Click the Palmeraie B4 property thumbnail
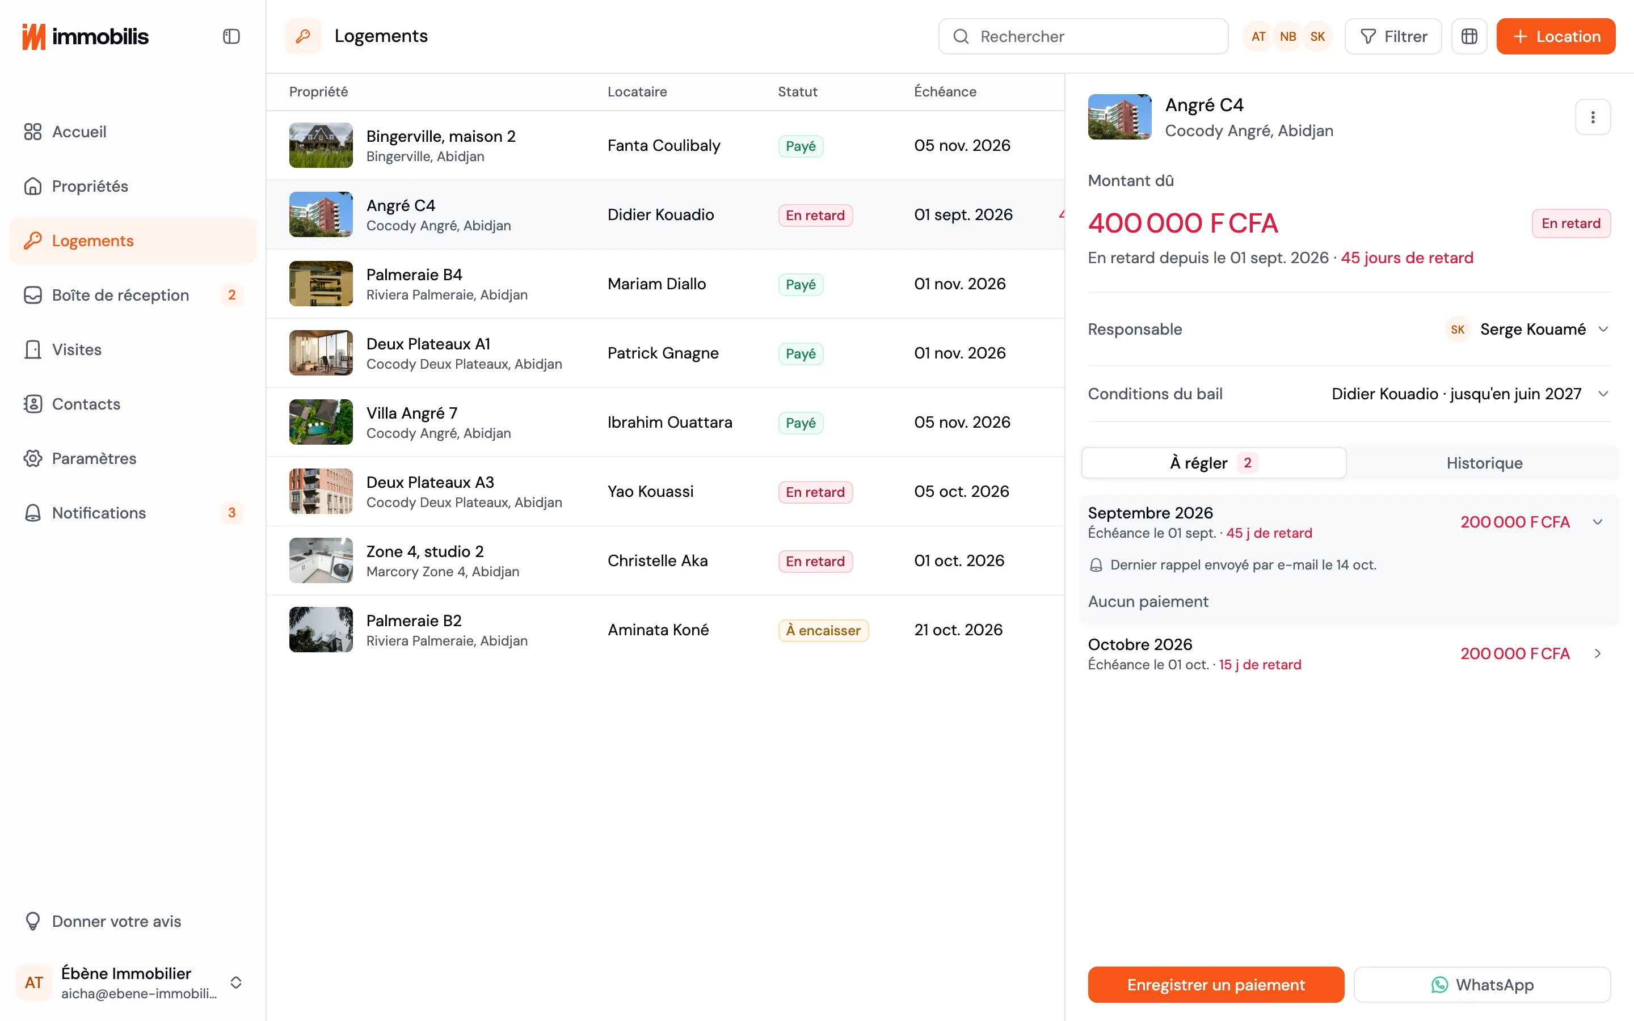 click(321, 284)
